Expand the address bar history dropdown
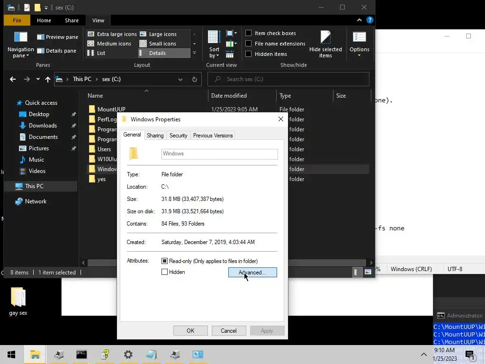This screenshot has height=364, width=485. click(x=180, y=79)
